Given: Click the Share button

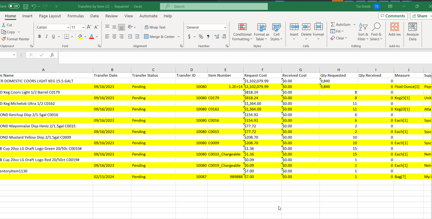Looking at the screenshot, I should coord(421,16).
